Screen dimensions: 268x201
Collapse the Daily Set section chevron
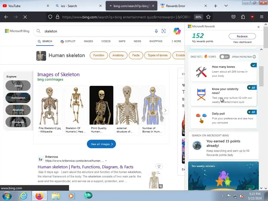(x=261, y=49)
